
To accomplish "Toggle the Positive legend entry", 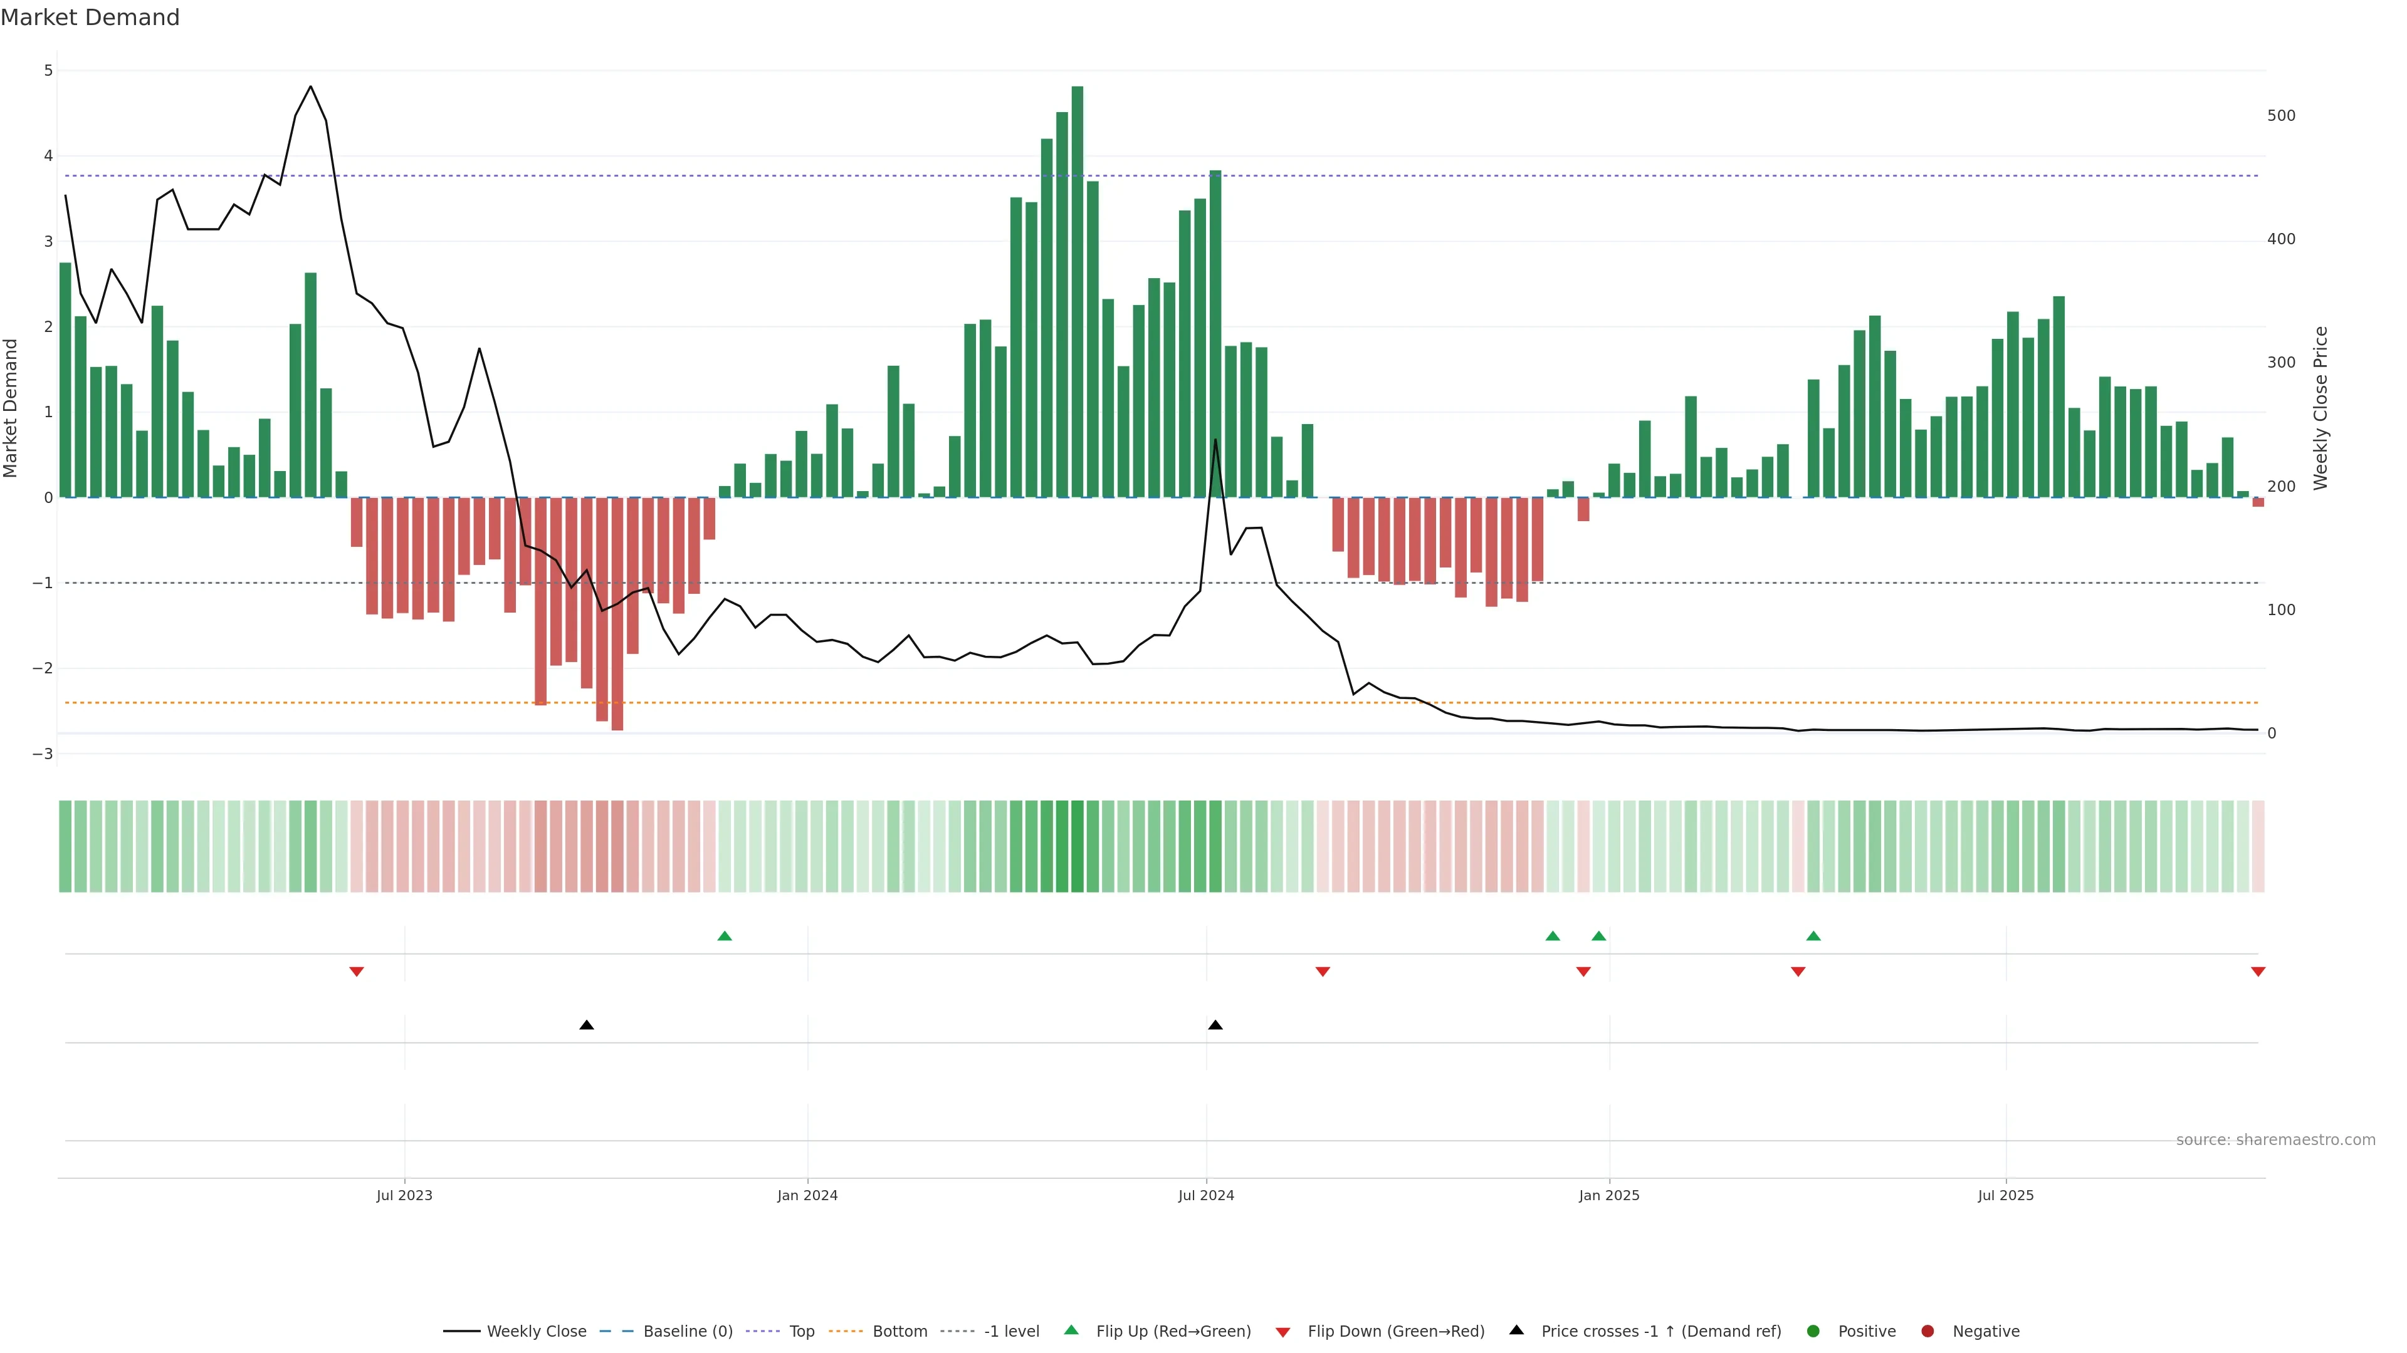I will pos(1866,1330).
